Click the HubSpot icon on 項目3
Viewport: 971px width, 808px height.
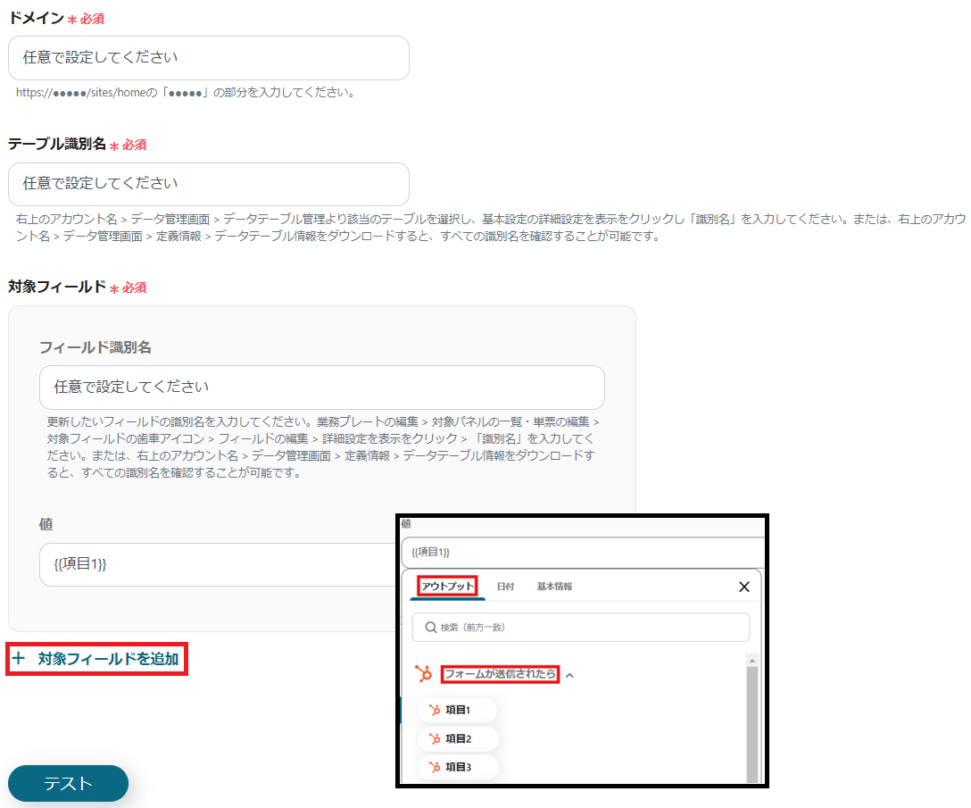click(x=435, y=767)
